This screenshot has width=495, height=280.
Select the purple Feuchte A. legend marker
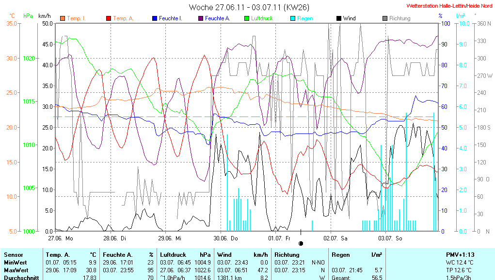point(200,18)
